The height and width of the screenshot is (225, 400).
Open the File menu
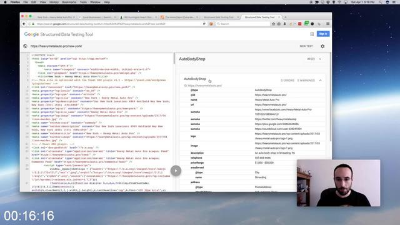[x=26, y=2]
